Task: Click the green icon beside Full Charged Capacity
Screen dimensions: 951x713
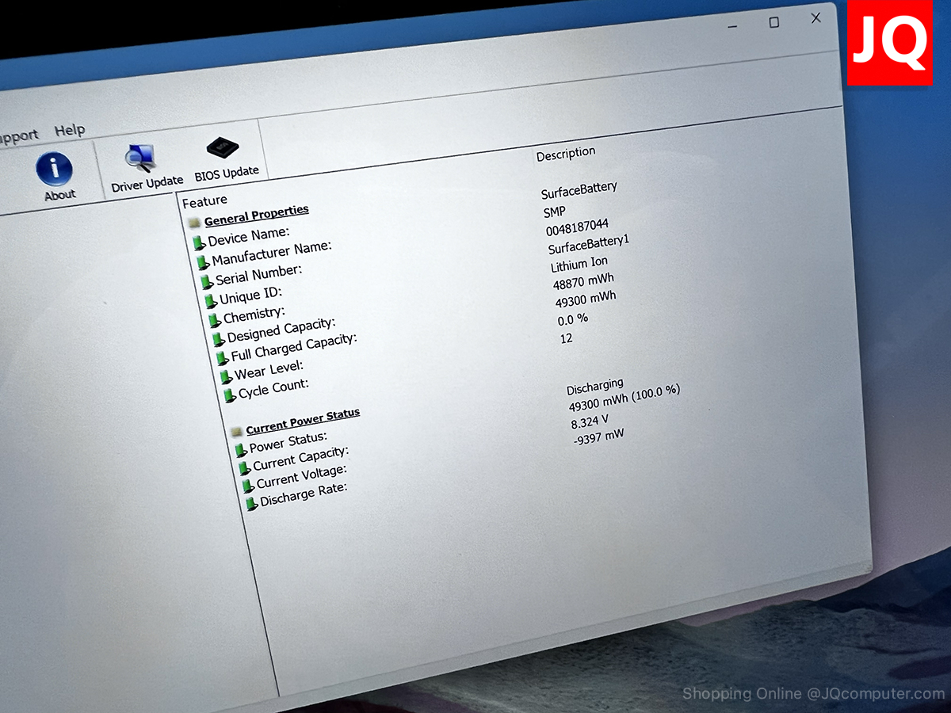Action: click(222, 357)
